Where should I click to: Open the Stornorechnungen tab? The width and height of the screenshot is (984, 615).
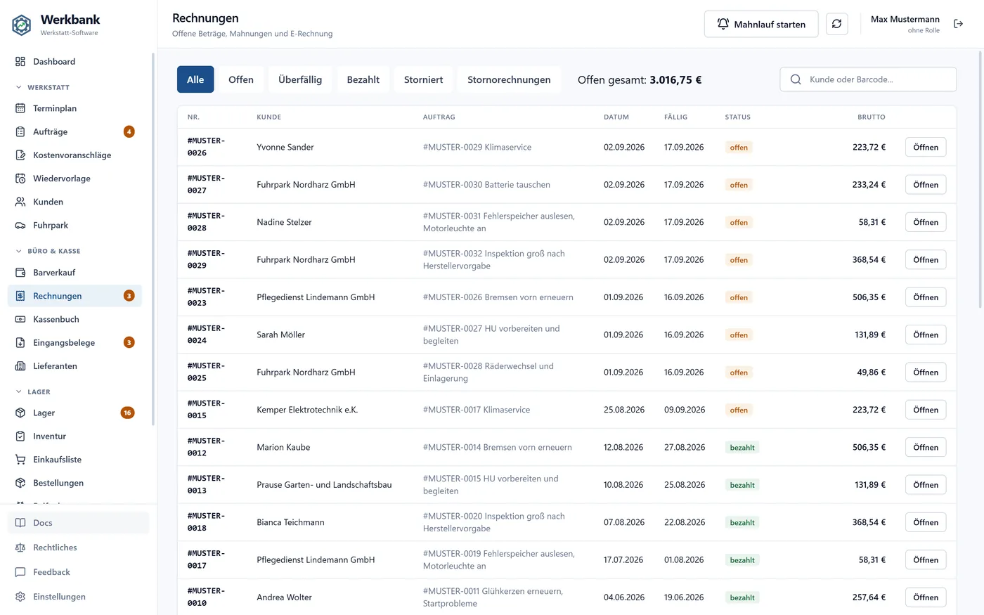(x=509, y=79)
